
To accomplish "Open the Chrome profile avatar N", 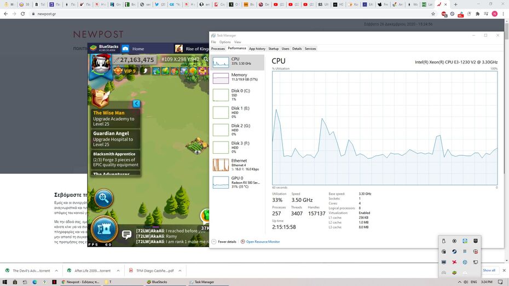I will tap(494, 14).
